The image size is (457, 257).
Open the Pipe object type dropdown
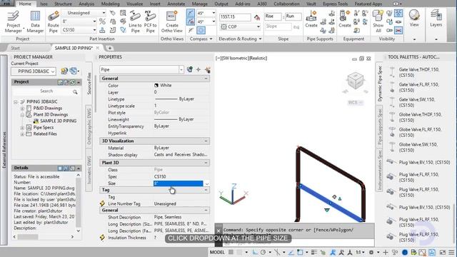(181, 70)
